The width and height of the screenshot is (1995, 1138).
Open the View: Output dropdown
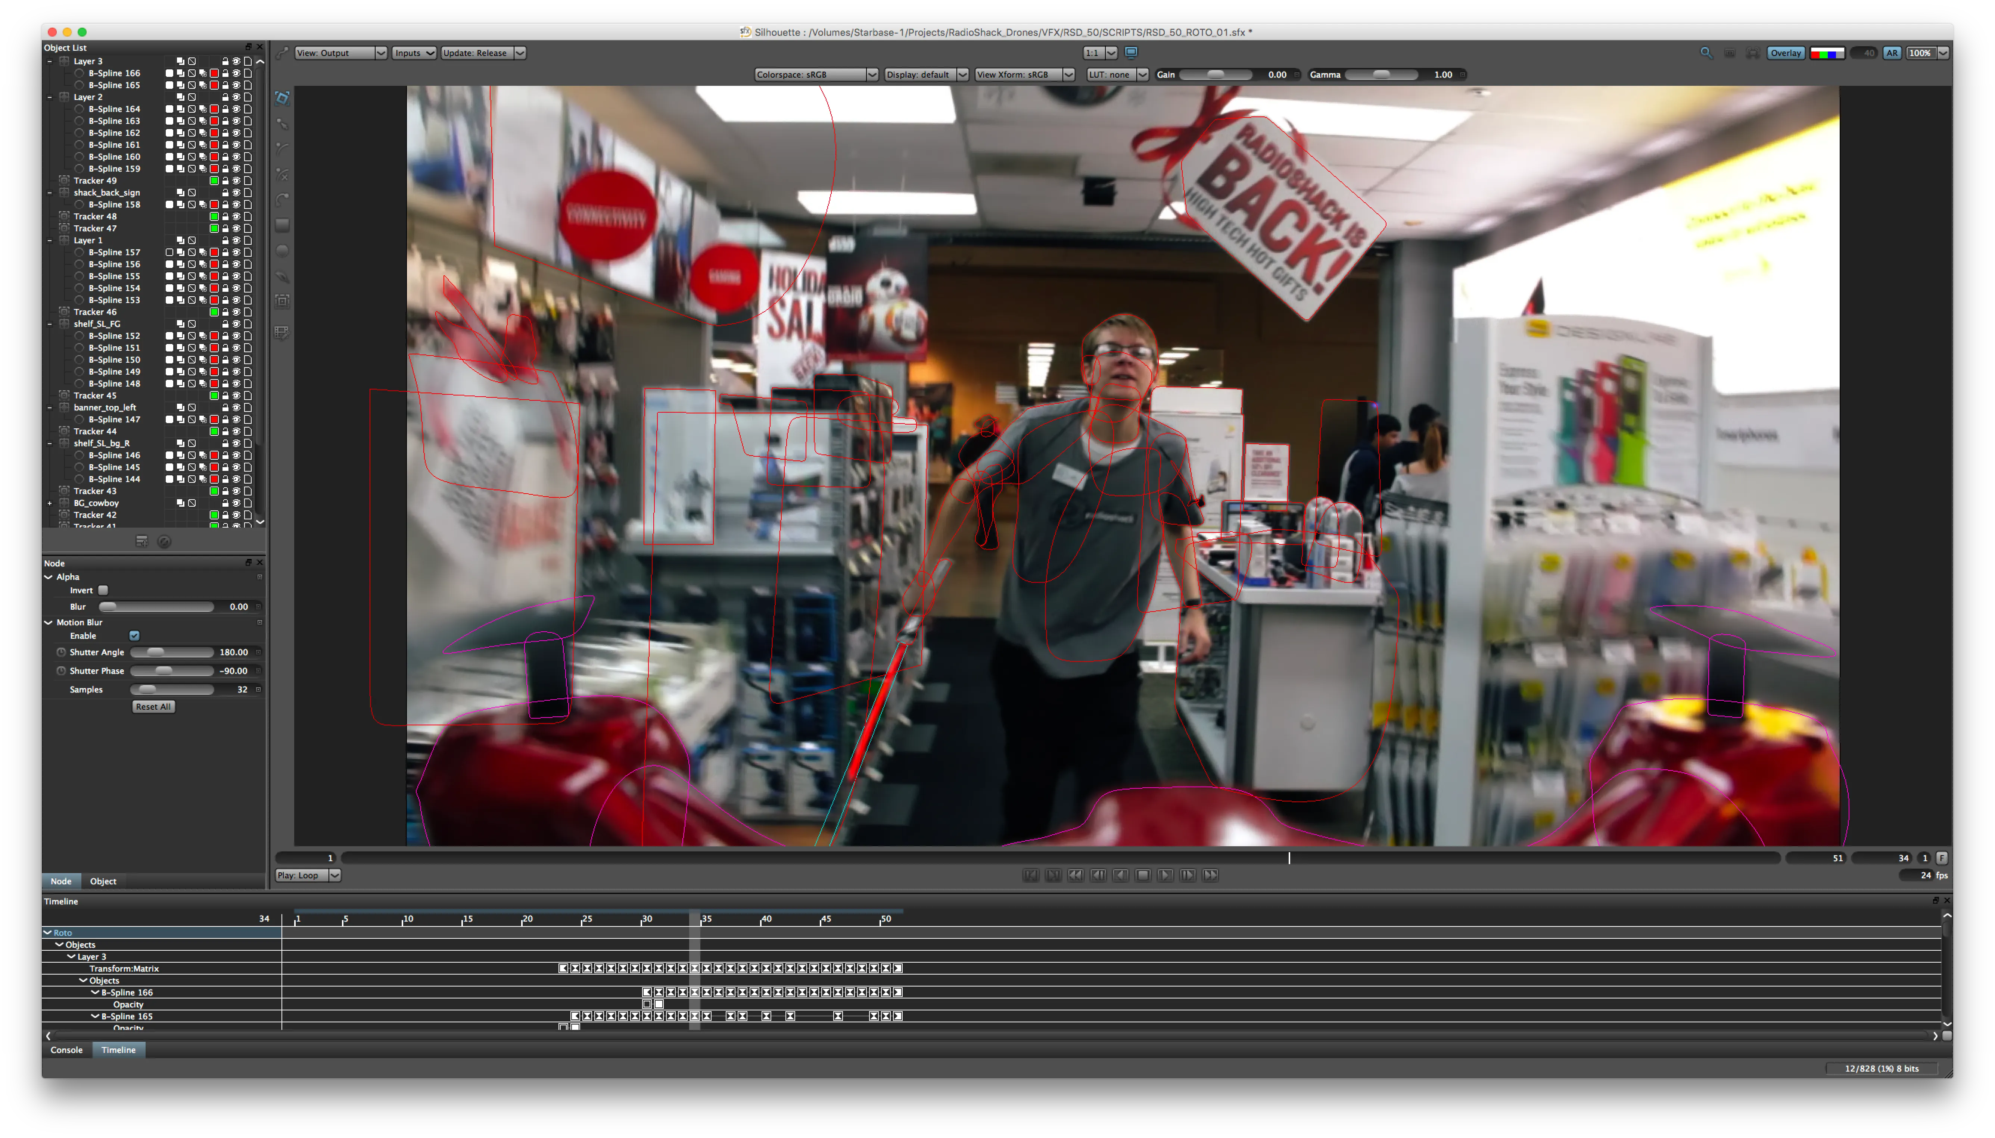340,53
